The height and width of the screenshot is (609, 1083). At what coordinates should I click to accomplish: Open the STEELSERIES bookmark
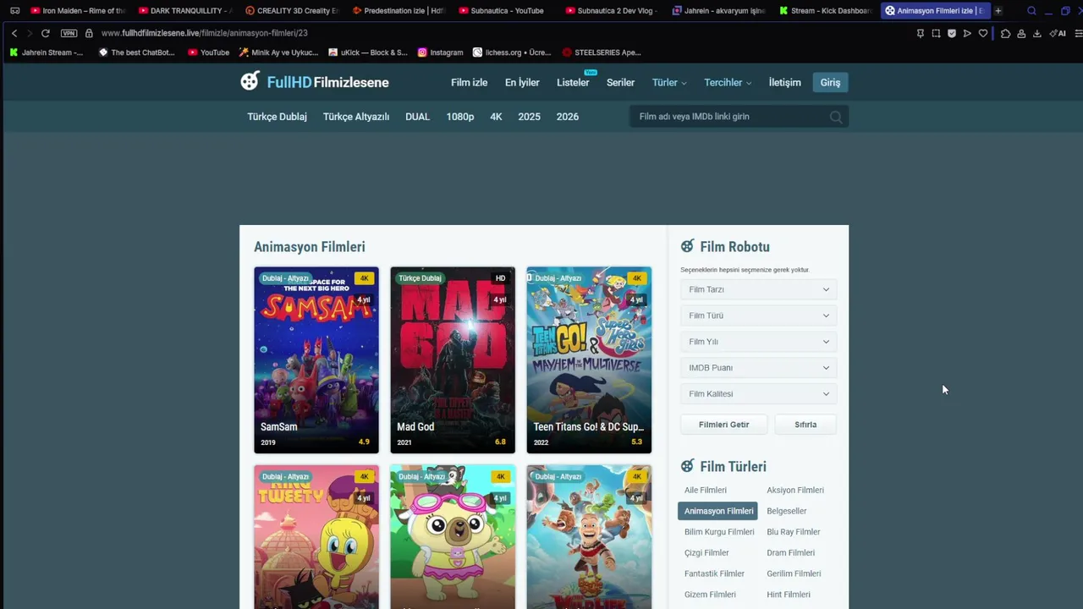pyautogui.click(x=602, y=52)
